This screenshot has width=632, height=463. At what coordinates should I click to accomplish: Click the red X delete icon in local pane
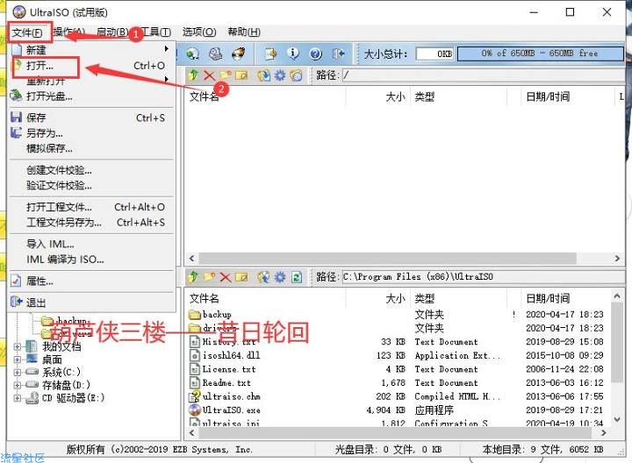coord(226,277)
